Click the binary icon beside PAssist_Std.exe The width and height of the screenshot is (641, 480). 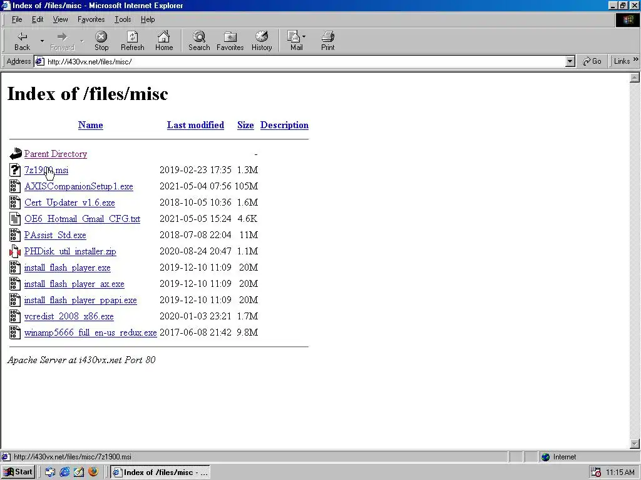[x=15, y=235]
